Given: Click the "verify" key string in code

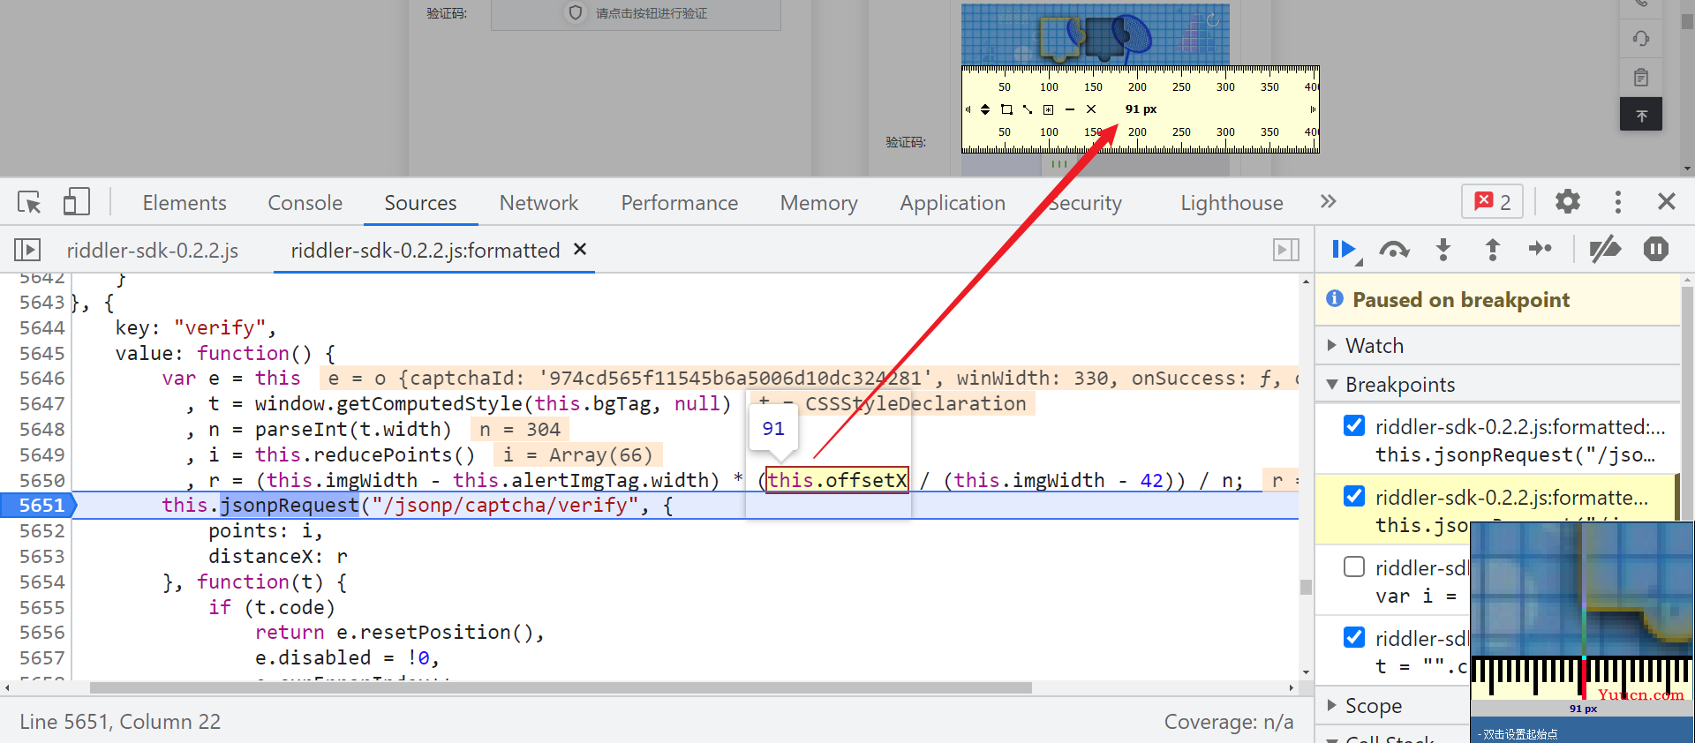Looking at the screenshot, I should (220, 327).
